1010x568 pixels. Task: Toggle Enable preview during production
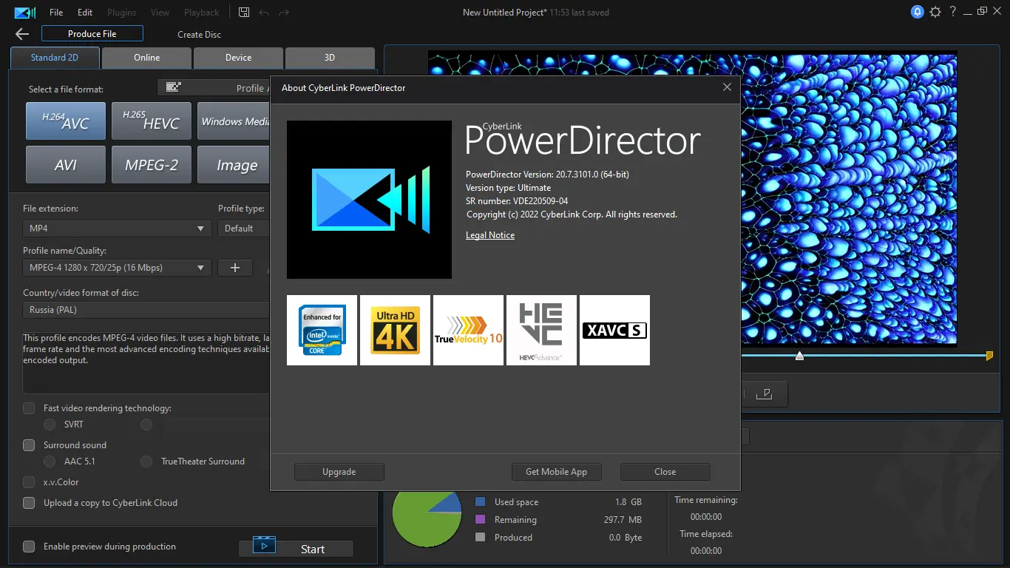pyautogui.click(x=29, y=547)
